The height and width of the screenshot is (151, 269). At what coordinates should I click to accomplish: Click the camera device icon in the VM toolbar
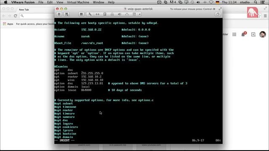tap(134, 14)
